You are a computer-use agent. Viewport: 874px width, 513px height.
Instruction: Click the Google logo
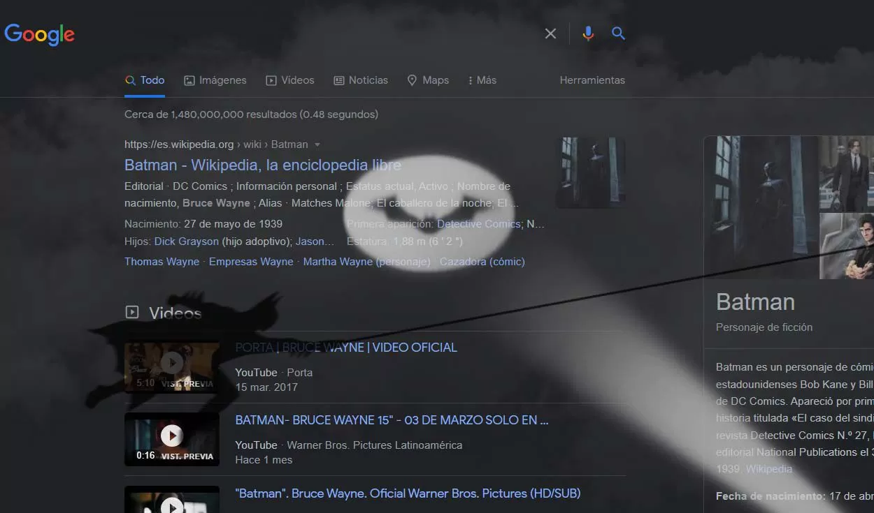39,34
